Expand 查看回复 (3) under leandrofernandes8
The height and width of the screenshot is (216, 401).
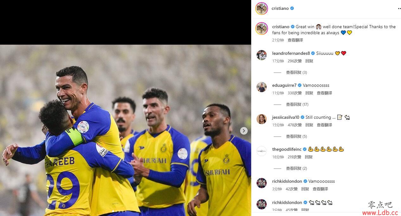[x=296, y=73]
